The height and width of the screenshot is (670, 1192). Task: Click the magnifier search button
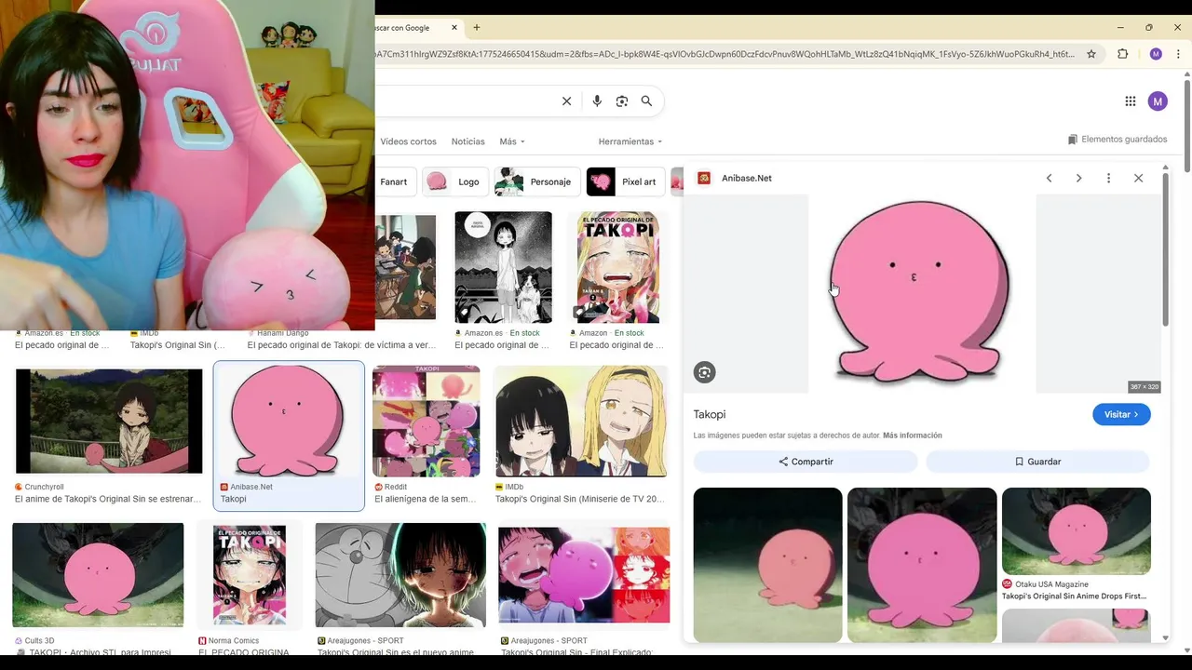[x=646, y=101]
